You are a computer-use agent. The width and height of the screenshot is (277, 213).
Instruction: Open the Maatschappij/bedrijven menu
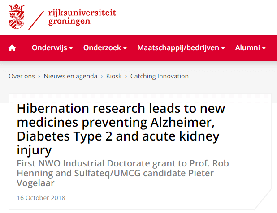(x=181, y=47)
